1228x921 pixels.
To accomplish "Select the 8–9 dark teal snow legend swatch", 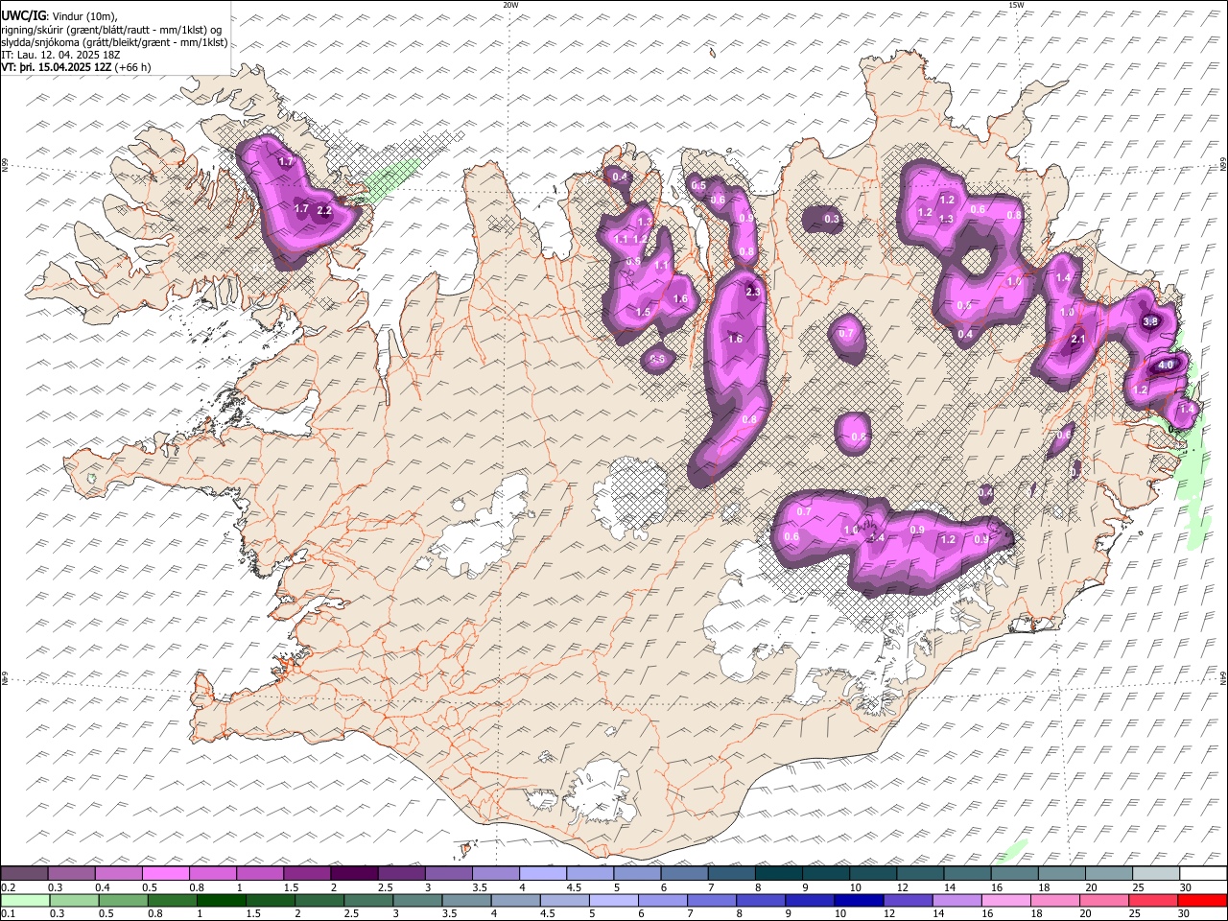I will click(779, 873).
